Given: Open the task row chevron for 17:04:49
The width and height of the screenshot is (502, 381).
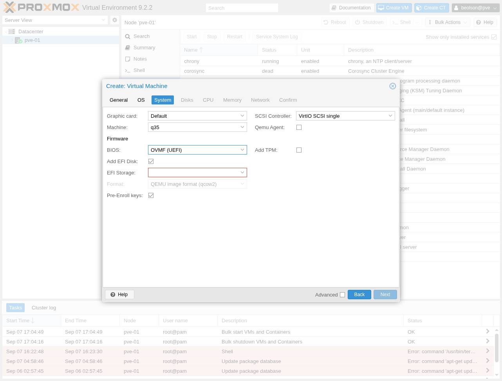Looking at the screenshot, I should click(488, 331).
